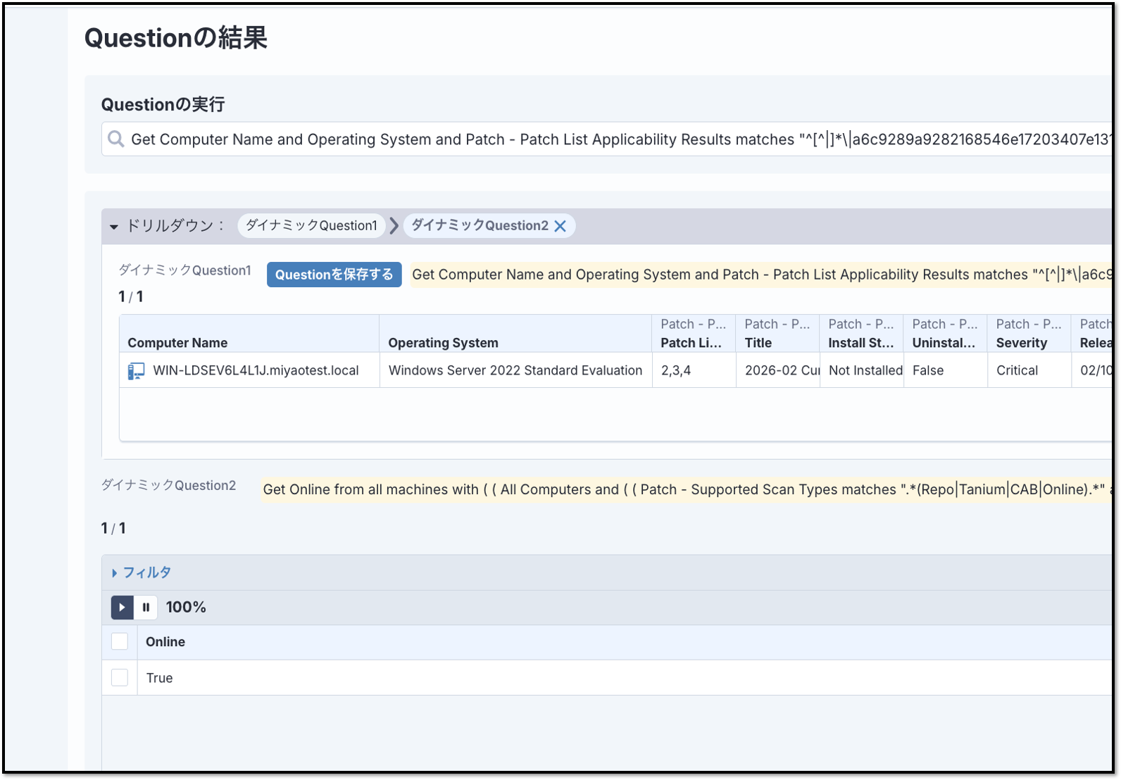Screen dimensions: 1121x780
Task: Select the WIN-LDSEV6L4L1J.miyaotest.local row name
Action: click(x=256, y=371)
